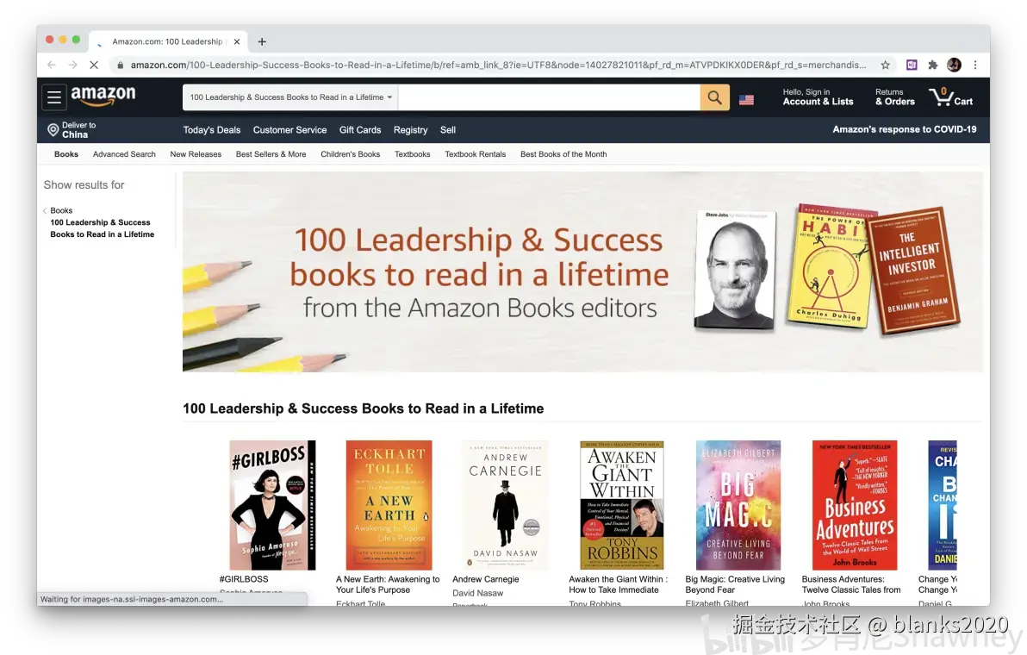Click the orange search magnifier button
This screenshot has width=1027, height=655.
pos(714,97)
